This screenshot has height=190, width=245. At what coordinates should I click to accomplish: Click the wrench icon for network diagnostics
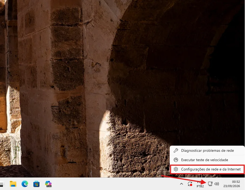point(176,150)
